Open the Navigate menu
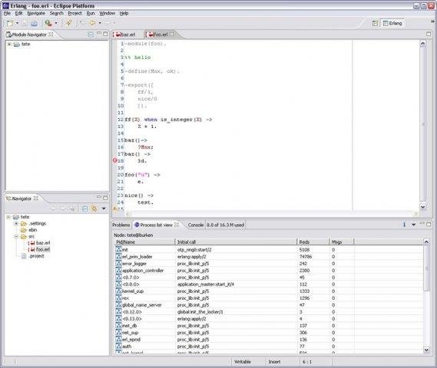Screen dimensions: 437x368 (36, 13)
